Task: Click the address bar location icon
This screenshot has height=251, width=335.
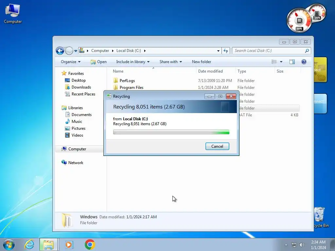Action: click(81, 51)
